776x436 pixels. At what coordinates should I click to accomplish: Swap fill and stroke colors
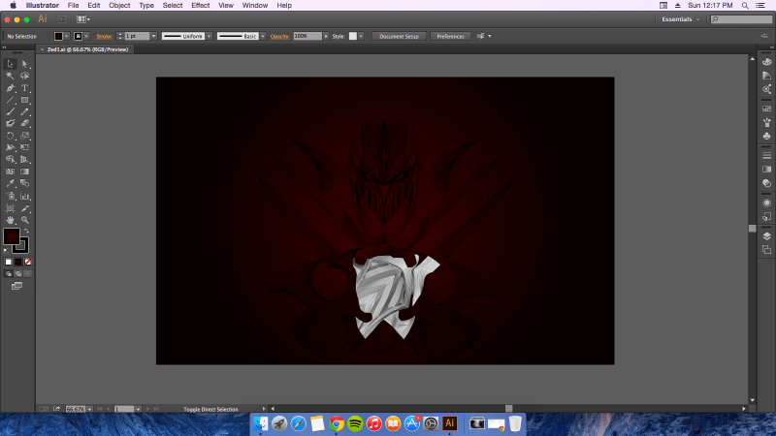pos(27,231)
